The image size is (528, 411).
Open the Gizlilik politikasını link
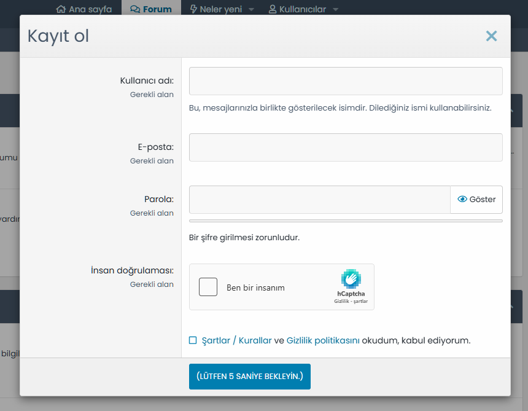tap(323, 340)
